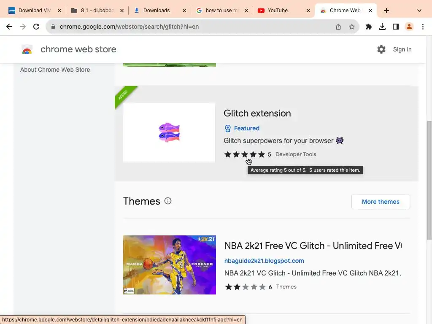Switch to the how to use Google tab

[x=222, y=11]
